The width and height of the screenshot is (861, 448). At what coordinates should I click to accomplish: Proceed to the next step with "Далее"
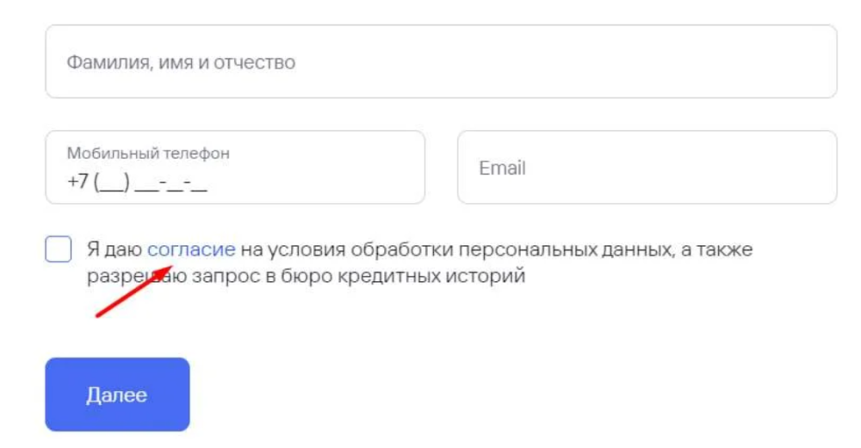[117, 395]
